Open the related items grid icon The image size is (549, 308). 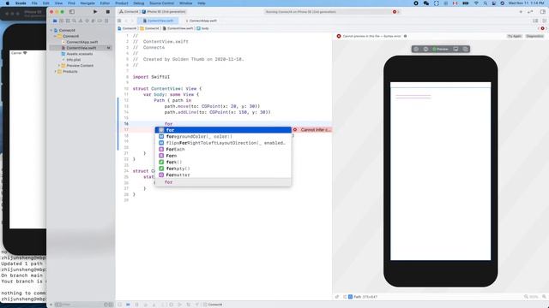click(x=119, y=21)
